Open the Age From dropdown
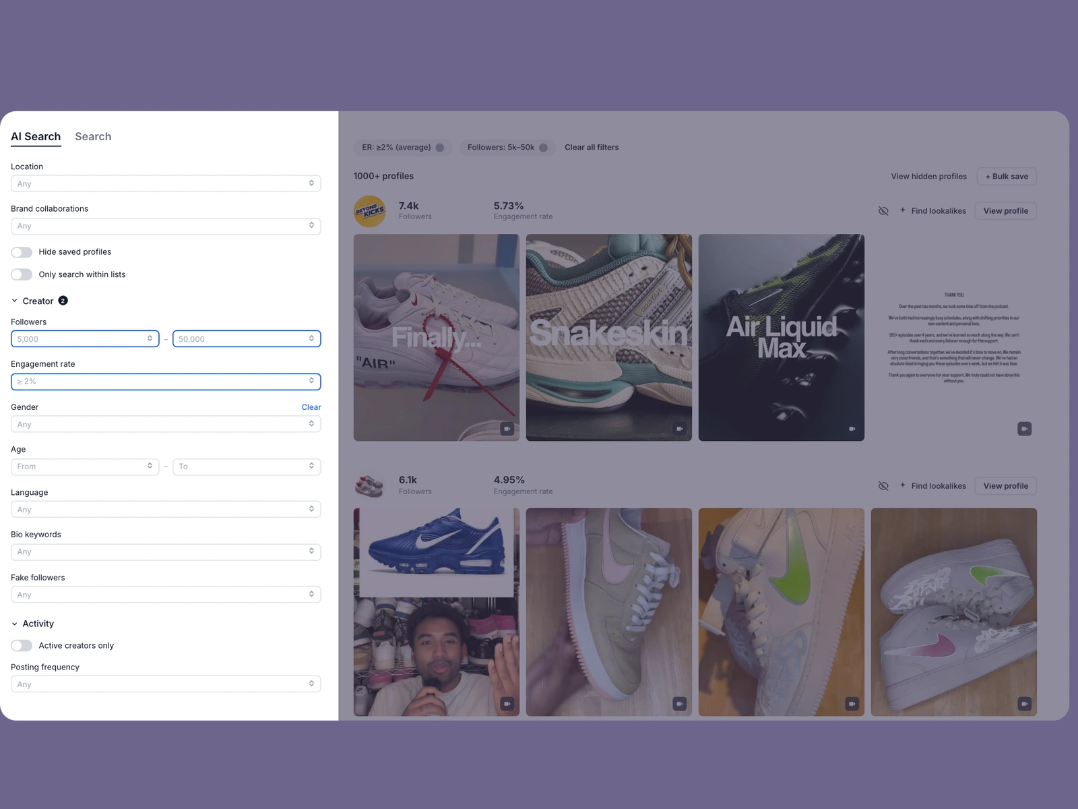The width and height of the screenshot is (1078, 809). pos(85,467)
